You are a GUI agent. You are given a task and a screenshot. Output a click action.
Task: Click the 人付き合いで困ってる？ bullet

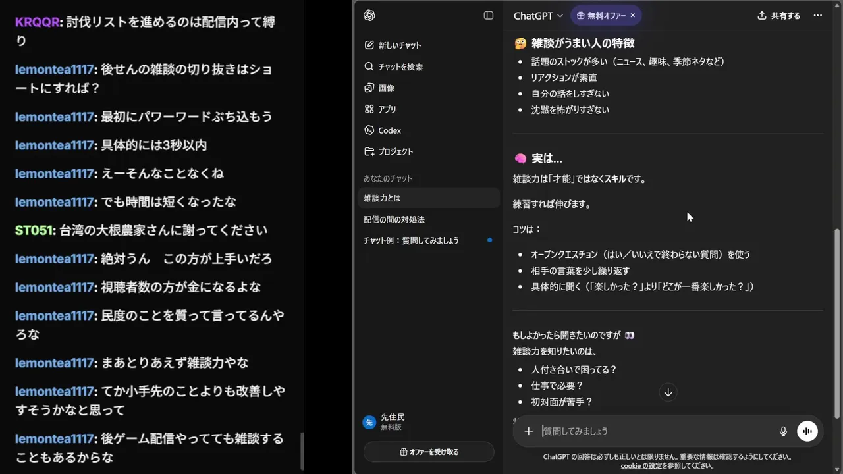tap(574, 370)
